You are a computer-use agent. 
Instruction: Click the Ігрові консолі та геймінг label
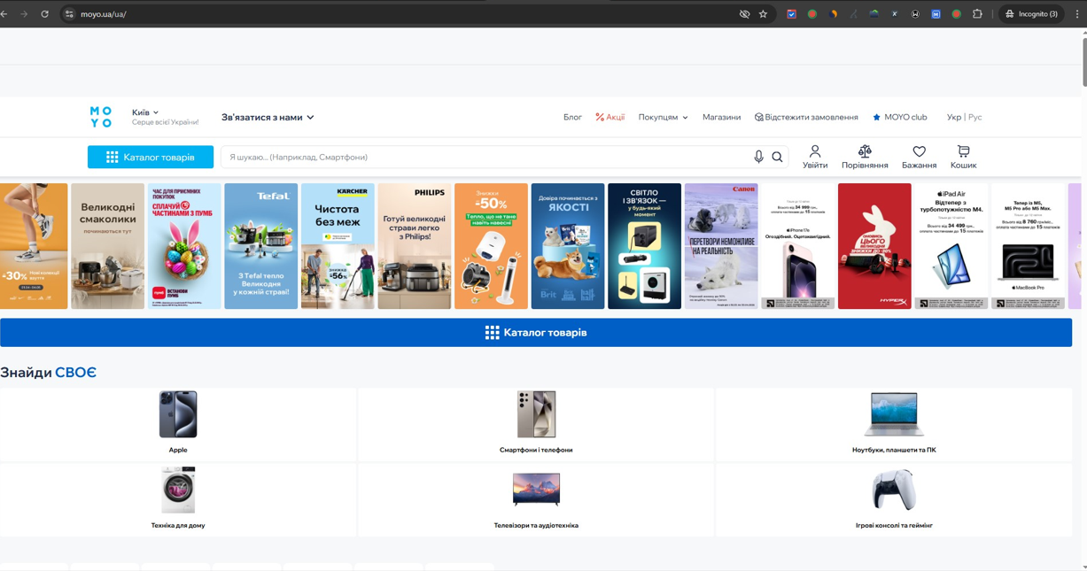coord(894,525)
